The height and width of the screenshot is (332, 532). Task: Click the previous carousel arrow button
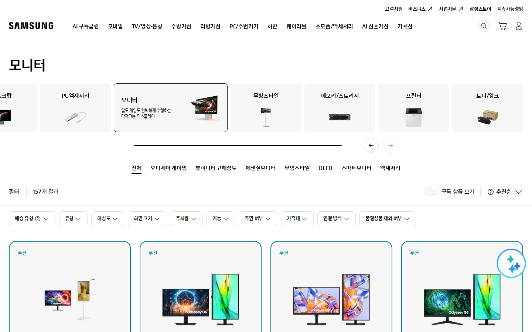coord(371,145)
